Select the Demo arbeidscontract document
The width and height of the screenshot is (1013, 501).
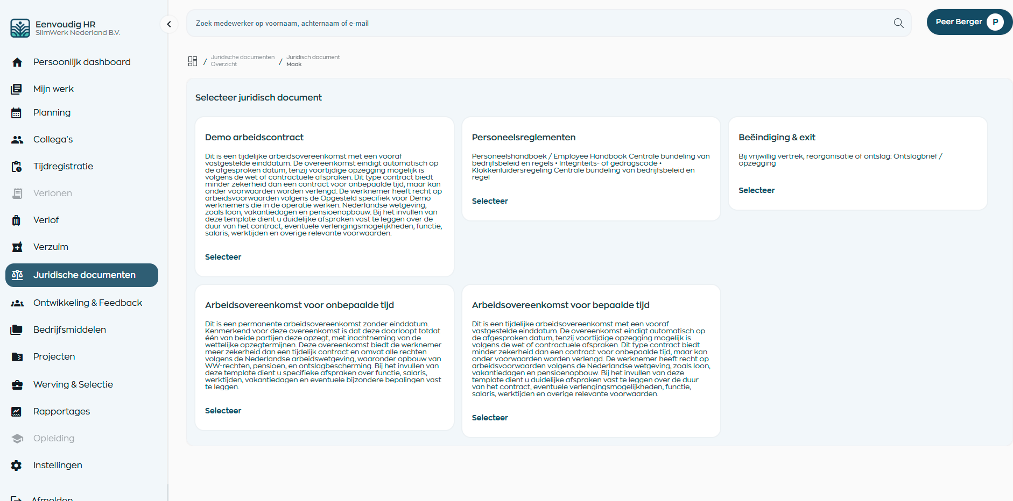pyautogui.click(x=223, y=257)
